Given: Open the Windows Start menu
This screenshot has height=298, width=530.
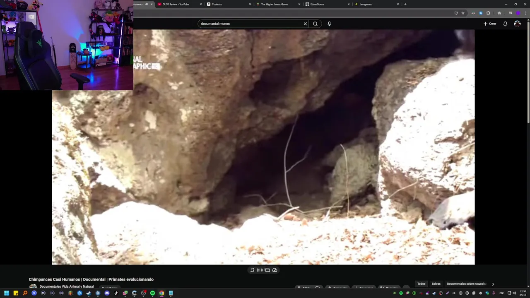Looking at the screenshot, I should point(7,293).
